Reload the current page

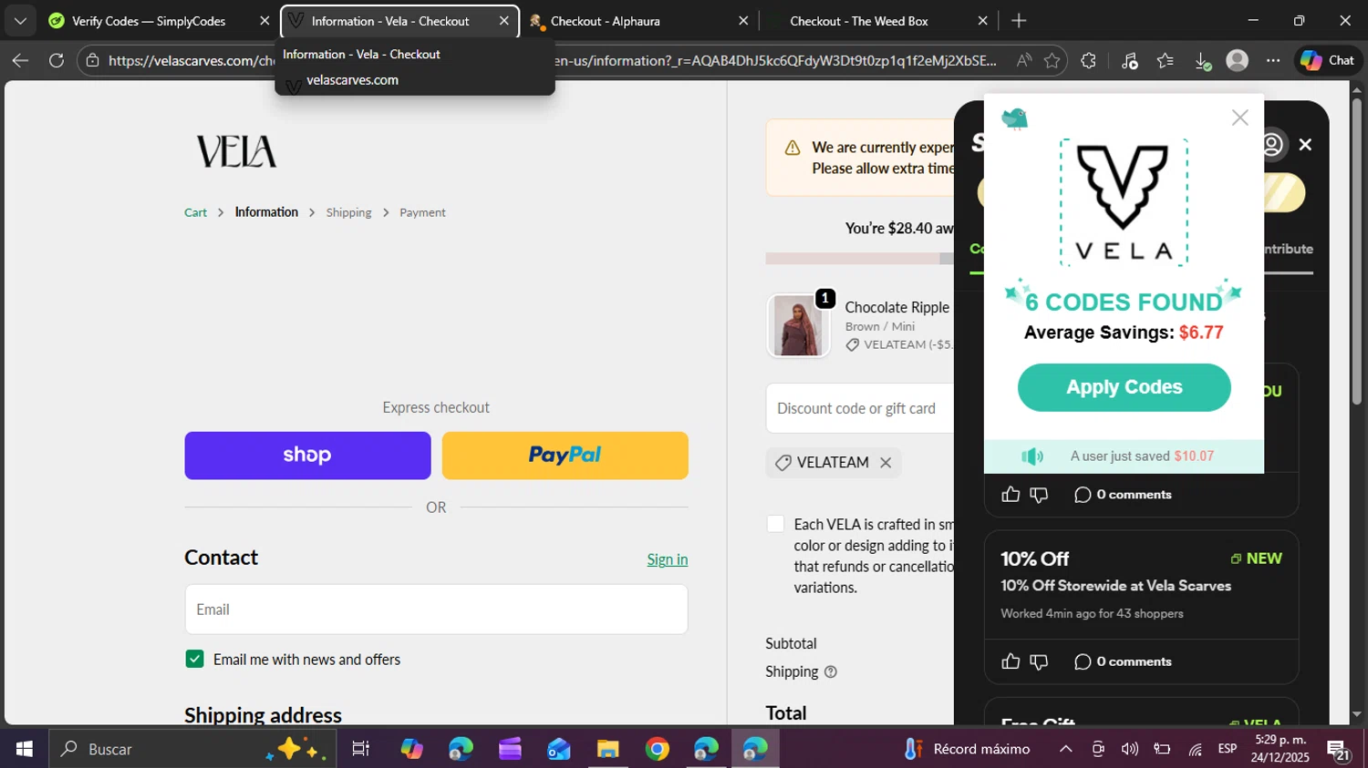(x=57, y=61)
